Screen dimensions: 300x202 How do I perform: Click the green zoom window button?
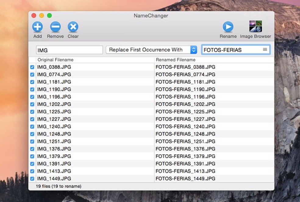point(49,16)
